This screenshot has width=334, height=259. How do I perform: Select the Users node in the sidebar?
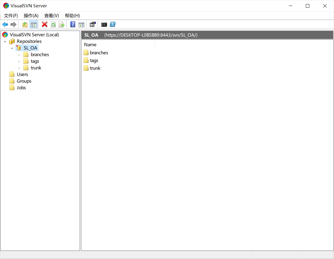22,74
